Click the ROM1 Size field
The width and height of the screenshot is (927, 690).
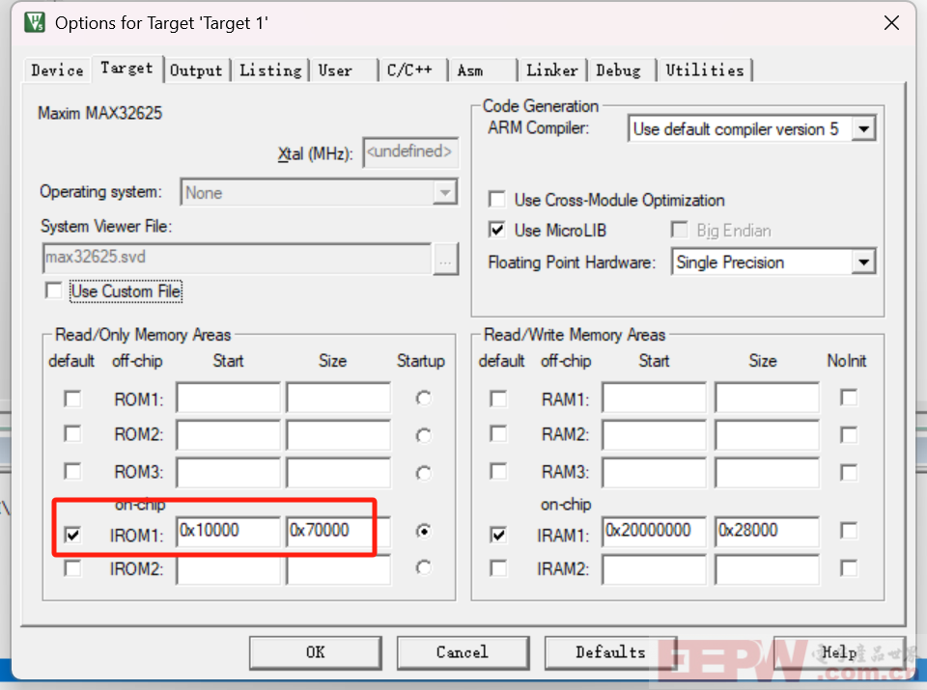(x=339, y=397)
